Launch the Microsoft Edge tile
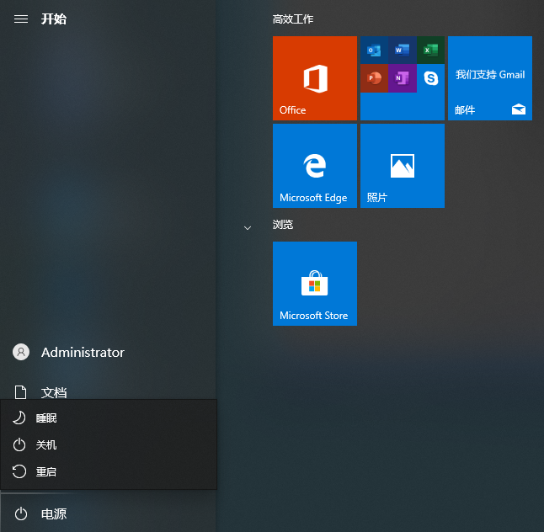 (x=315, y=166)
